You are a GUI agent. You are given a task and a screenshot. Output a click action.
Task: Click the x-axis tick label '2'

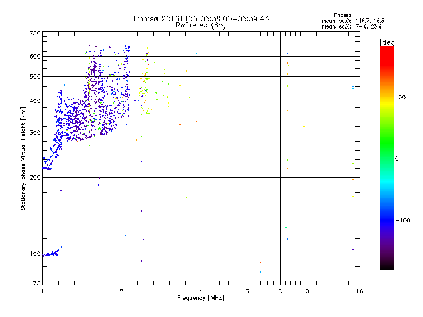122,291
